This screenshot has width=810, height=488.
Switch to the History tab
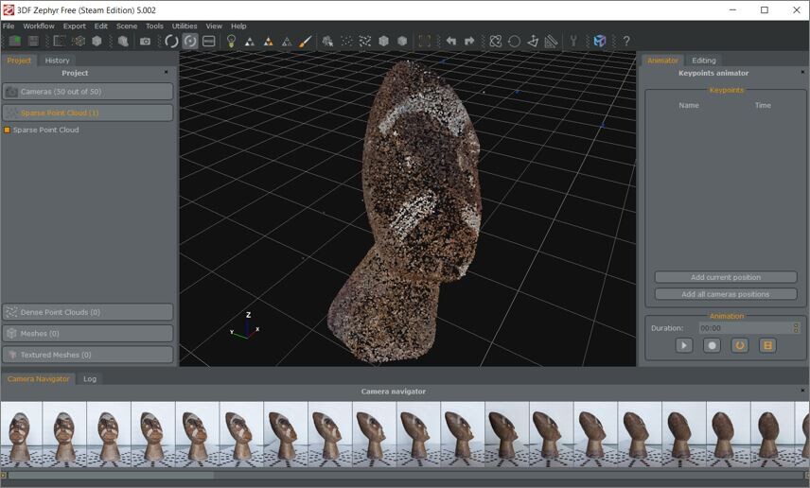(57, 61)
